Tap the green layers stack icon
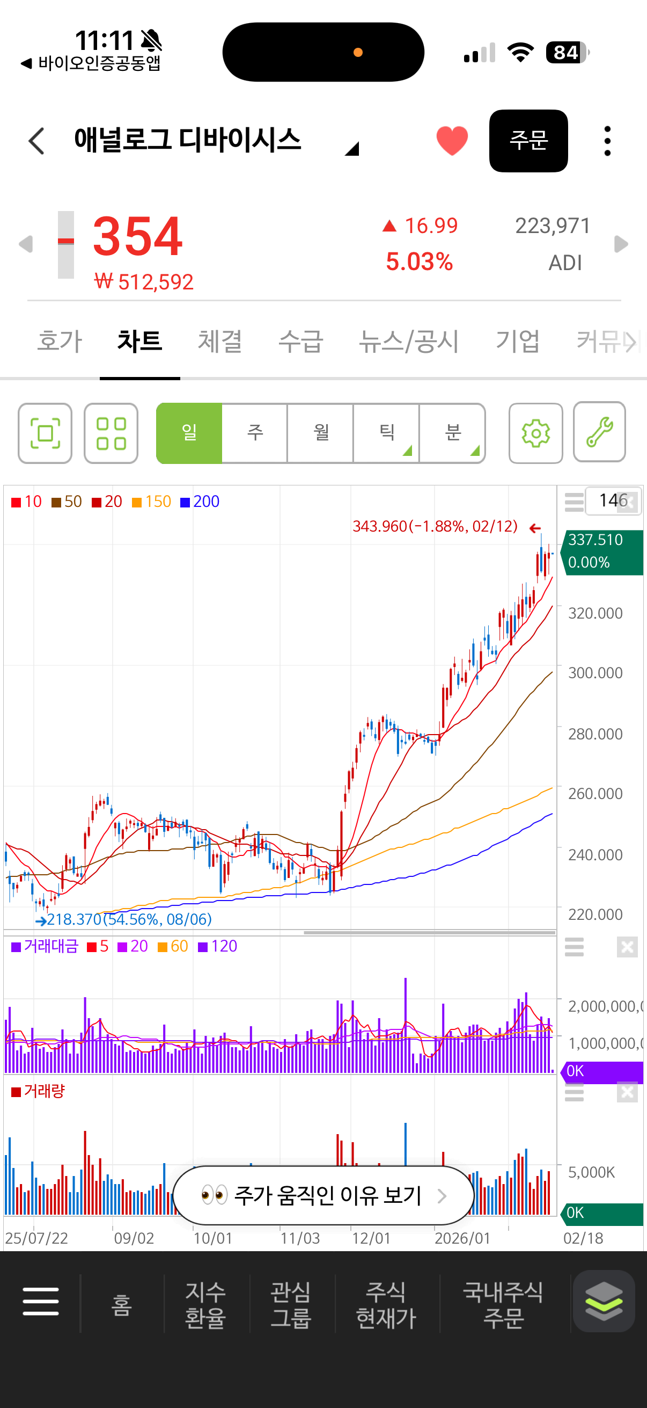 (604, 1302)
